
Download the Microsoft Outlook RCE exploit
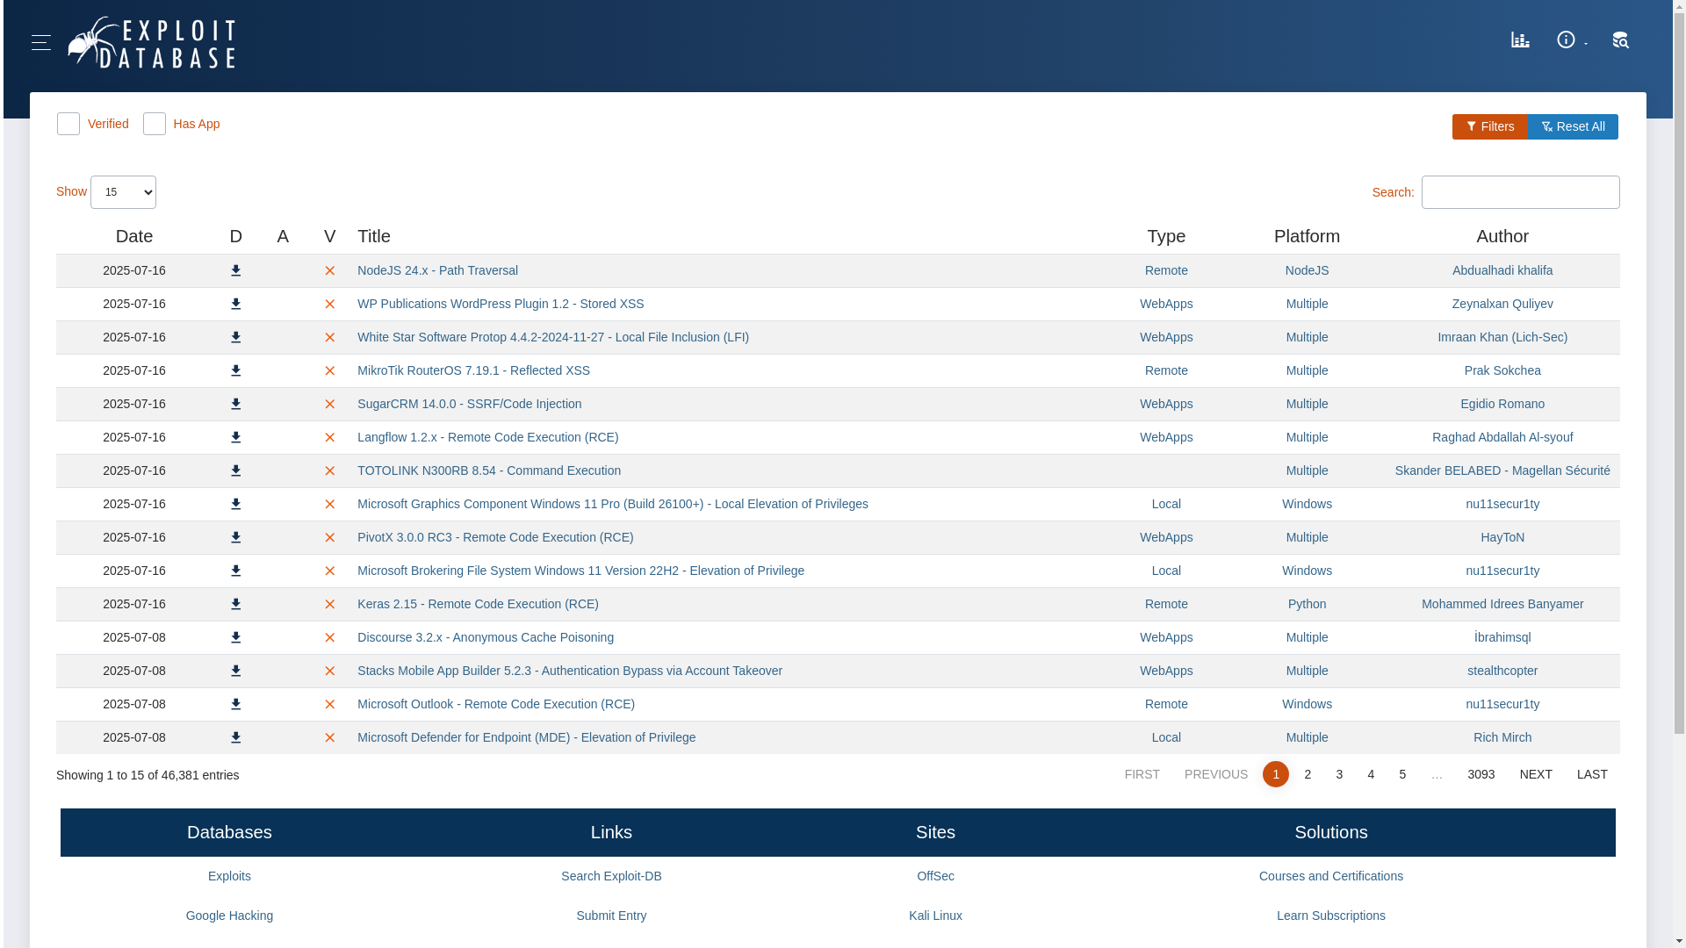click(x=235, y=705)
